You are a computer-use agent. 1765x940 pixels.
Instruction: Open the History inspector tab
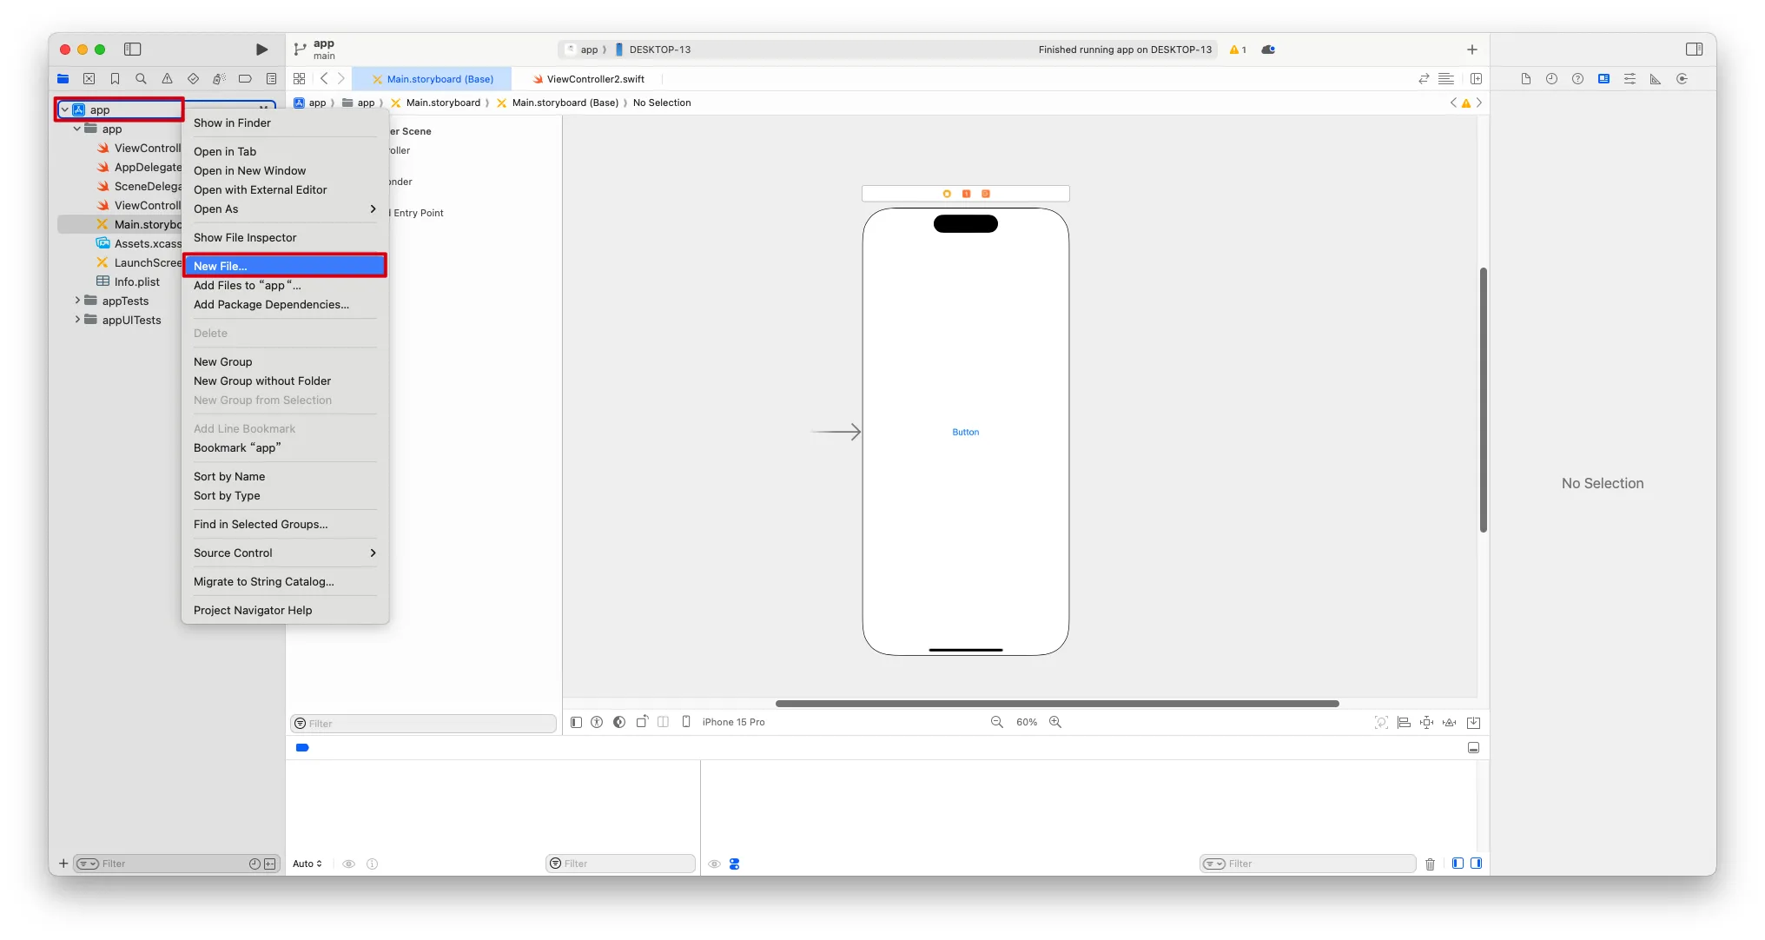[x=1551, y=79]
